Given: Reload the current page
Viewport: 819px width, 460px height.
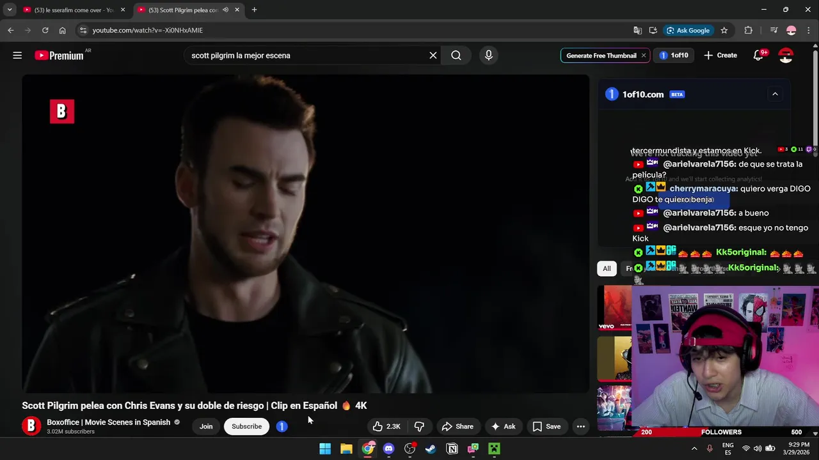Looking at the screenshot, I should tap(45, 30).
